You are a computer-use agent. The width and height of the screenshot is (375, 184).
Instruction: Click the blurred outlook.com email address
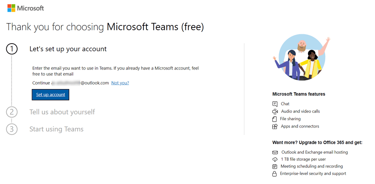click(80, 83)
